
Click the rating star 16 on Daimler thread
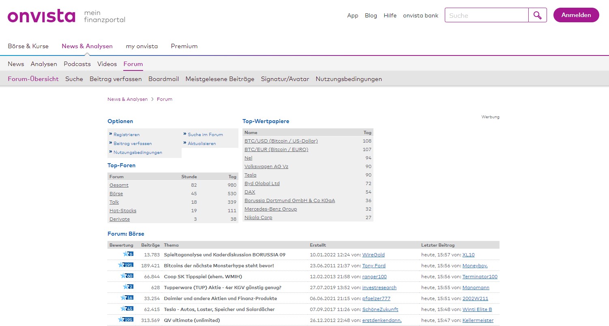[127, 298]
